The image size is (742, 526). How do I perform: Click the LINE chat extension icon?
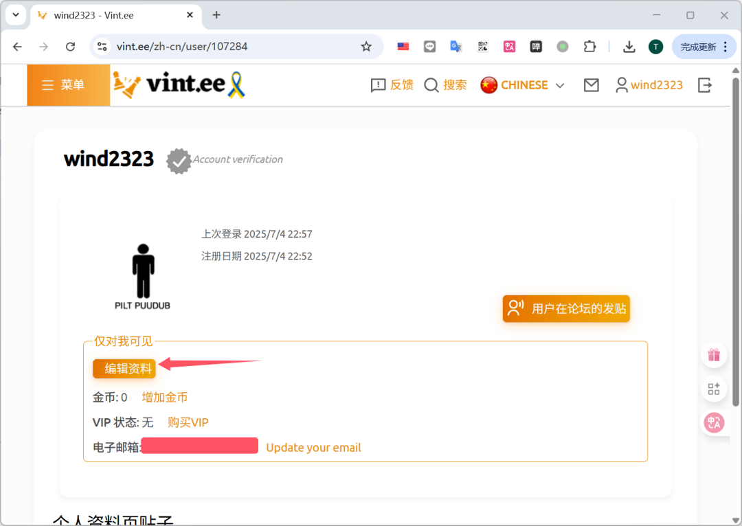(429, 47)
